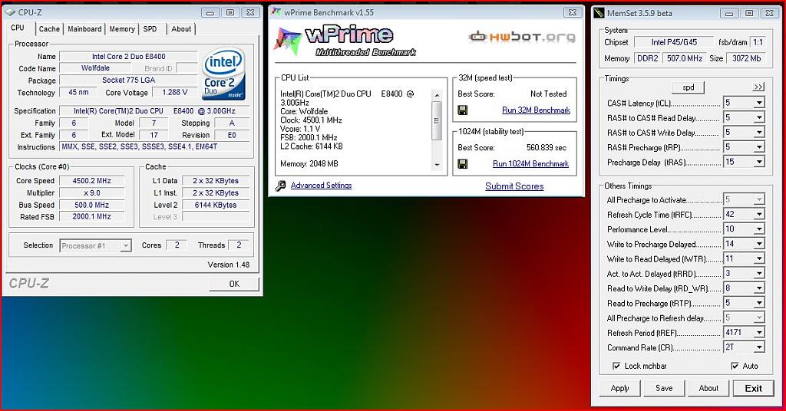The height and width of the screenshot is (411, 786).
Task: Click the floppy save icon for 1024M score
Action: 463,163
